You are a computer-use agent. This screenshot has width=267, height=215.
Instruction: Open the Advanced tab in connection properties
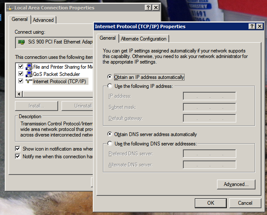click(43, 20)
